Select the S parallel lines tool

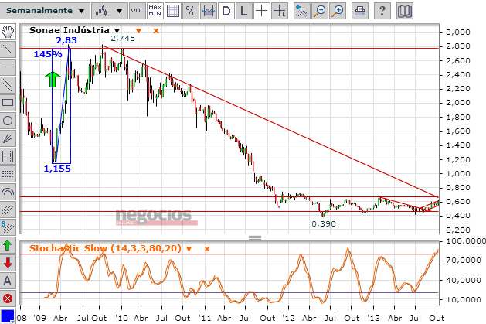pos(8,227)
